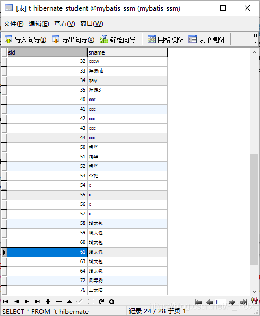Click the discard changes X icon
Screen dimensions: 260x316
(91, 302)
